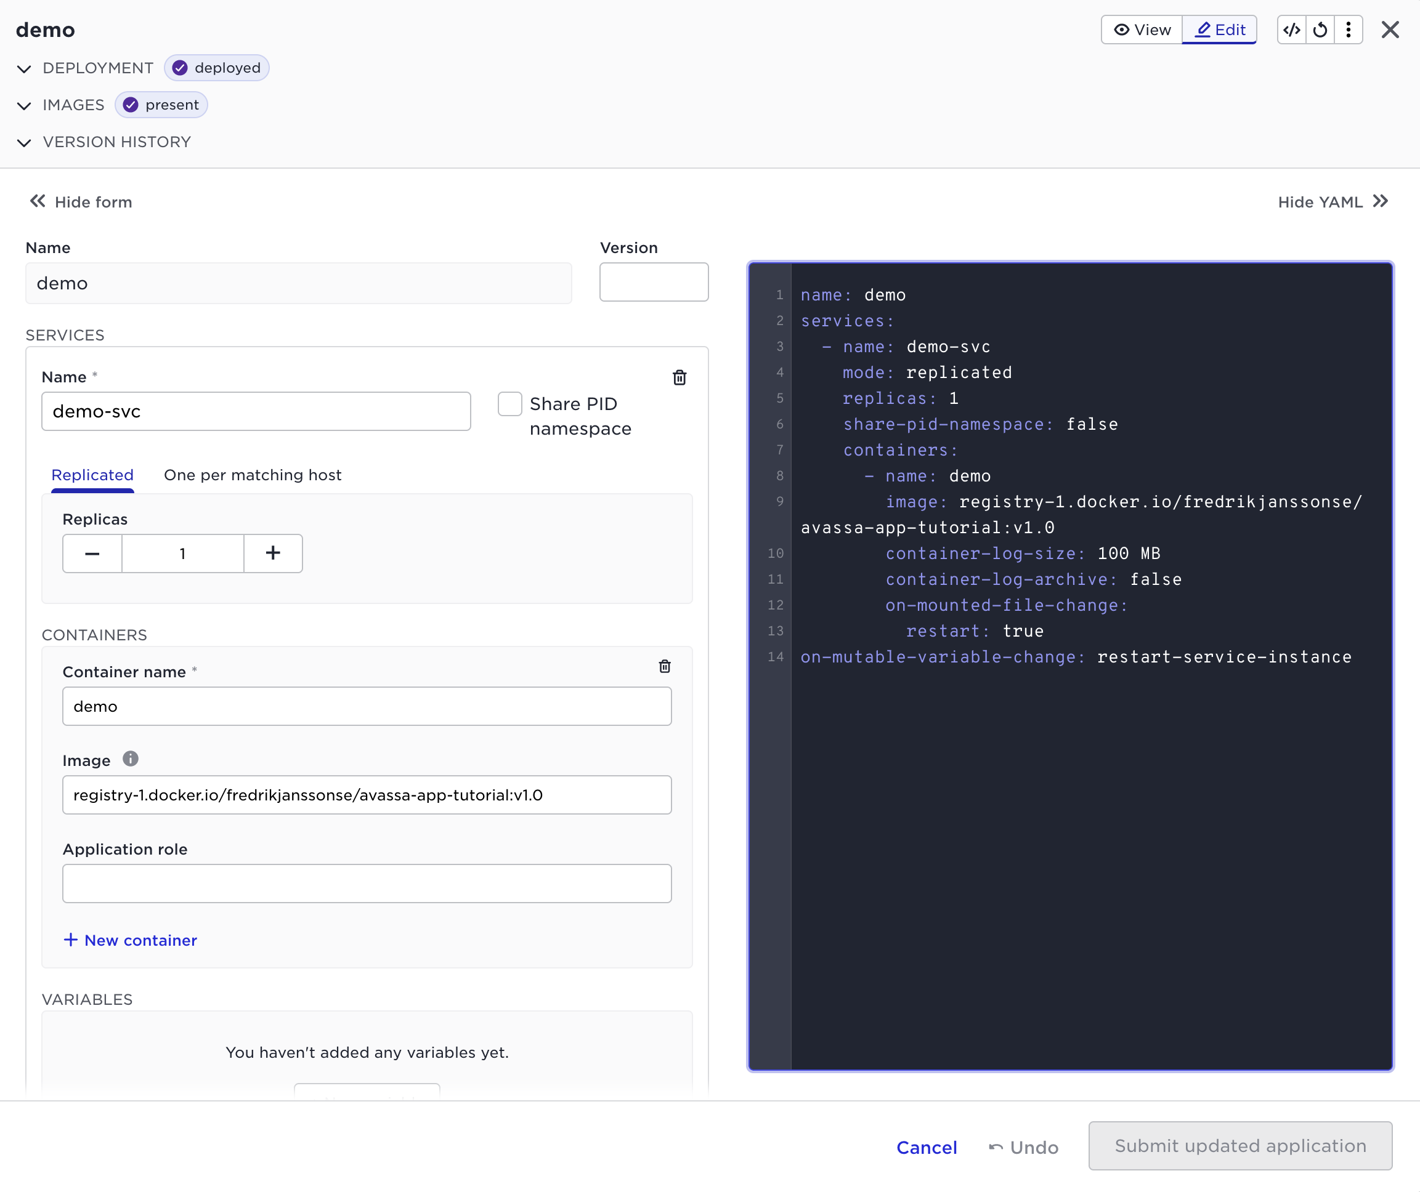Focus the service Name field demo-svc
1420x1192 pixels.
pyautogui.click(x=256, y=411)
